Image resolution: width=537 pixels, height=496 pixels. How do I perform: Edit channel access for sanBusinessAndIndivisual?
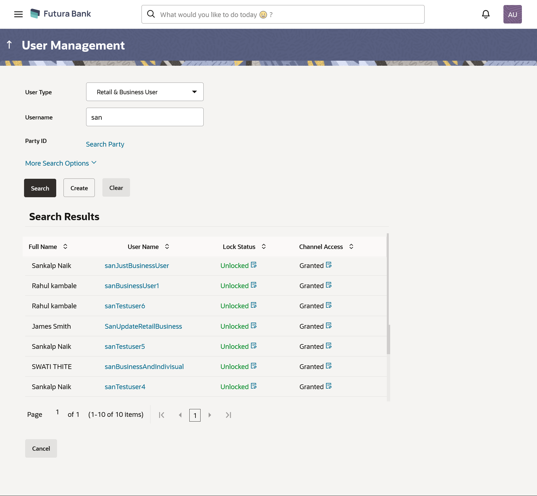point(329,366)
